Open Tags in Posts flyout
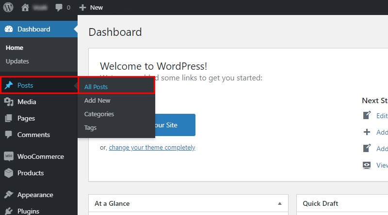The height and width of the screenshot is (215, 388). pyautogui.click(x=90, y=128)
